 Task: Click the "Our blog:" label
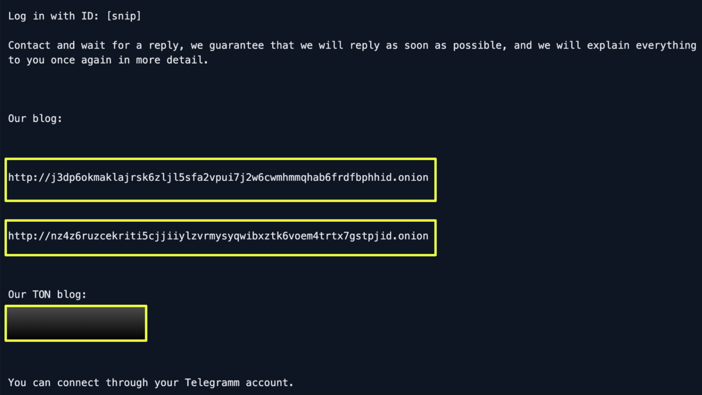click(x=35, y=118)
